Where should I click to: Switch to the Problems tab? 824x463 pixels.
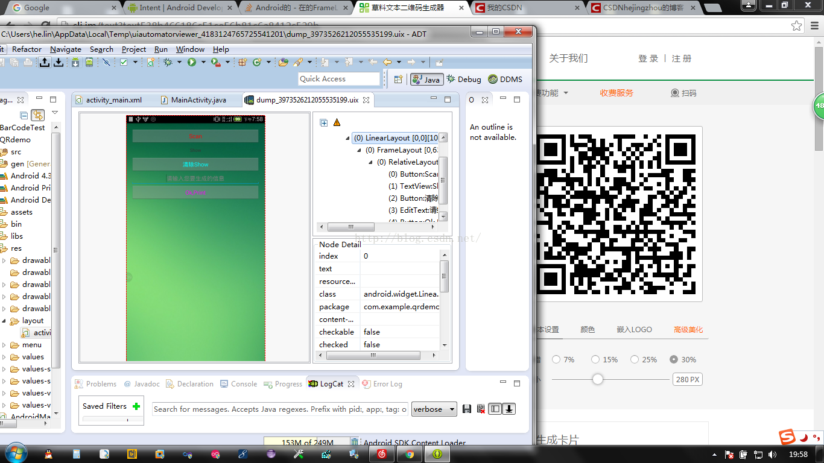tap(96, 383)
